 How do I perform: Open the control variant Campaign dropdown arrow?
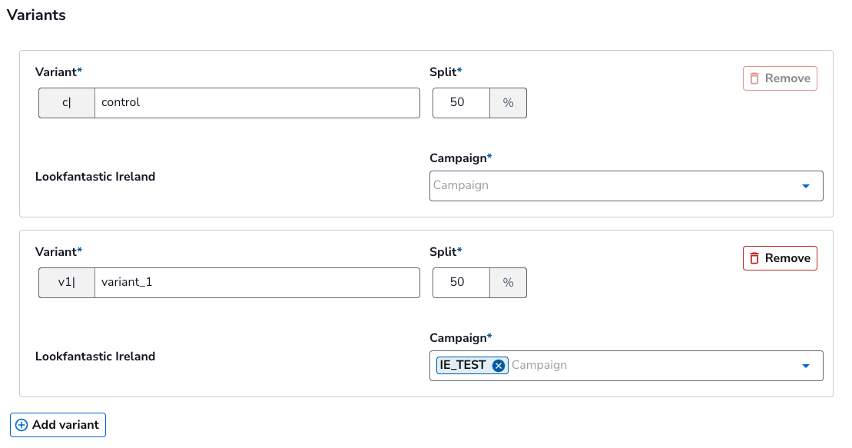806,186
